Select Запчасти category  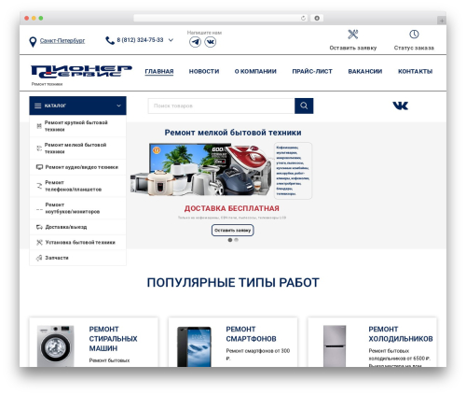pos(77,258)
